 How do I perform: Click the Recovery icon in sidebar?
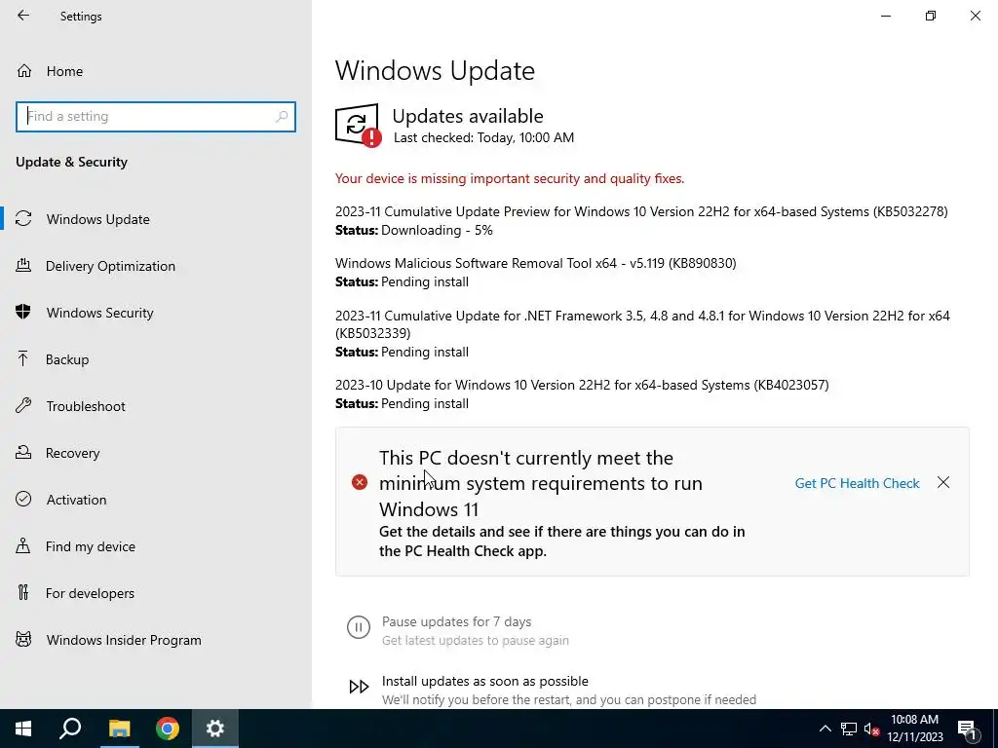(23, 453)
